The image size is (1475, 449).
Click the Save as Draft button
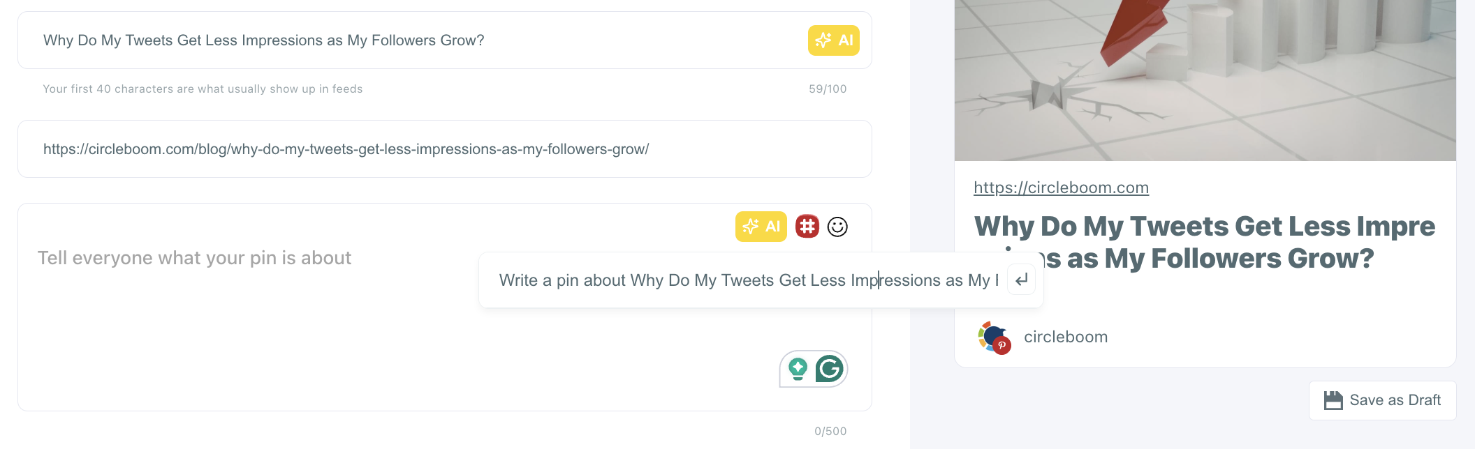1382,400
